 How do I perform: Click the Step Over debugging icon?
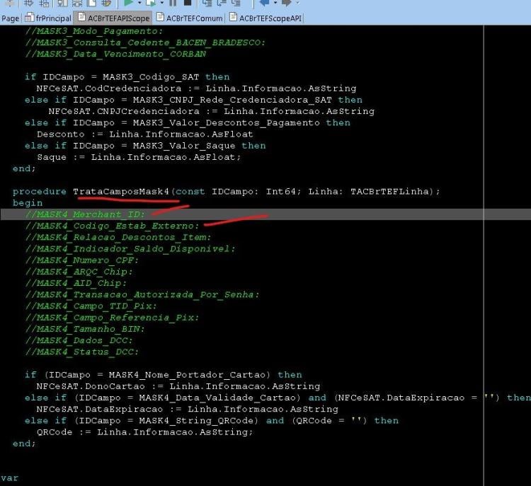[222, 3]
